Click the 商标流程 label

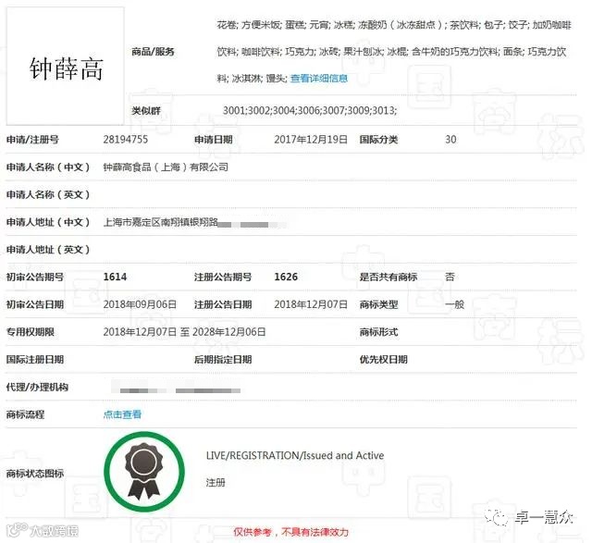pos(25,414)
